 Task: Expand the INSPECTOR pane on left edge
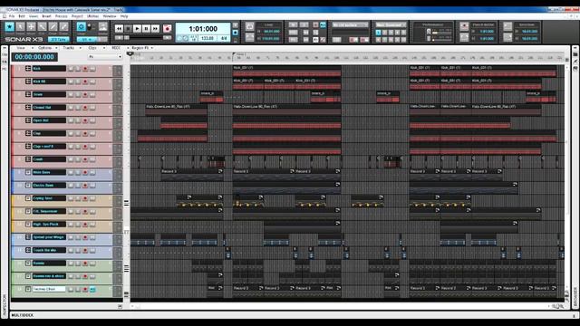5,305
